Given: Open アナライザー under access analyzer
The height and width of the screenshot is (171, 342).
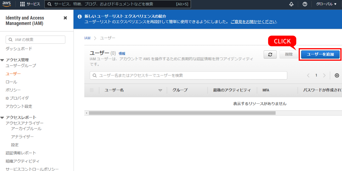Looking at the screenshot, I should 23,137.
